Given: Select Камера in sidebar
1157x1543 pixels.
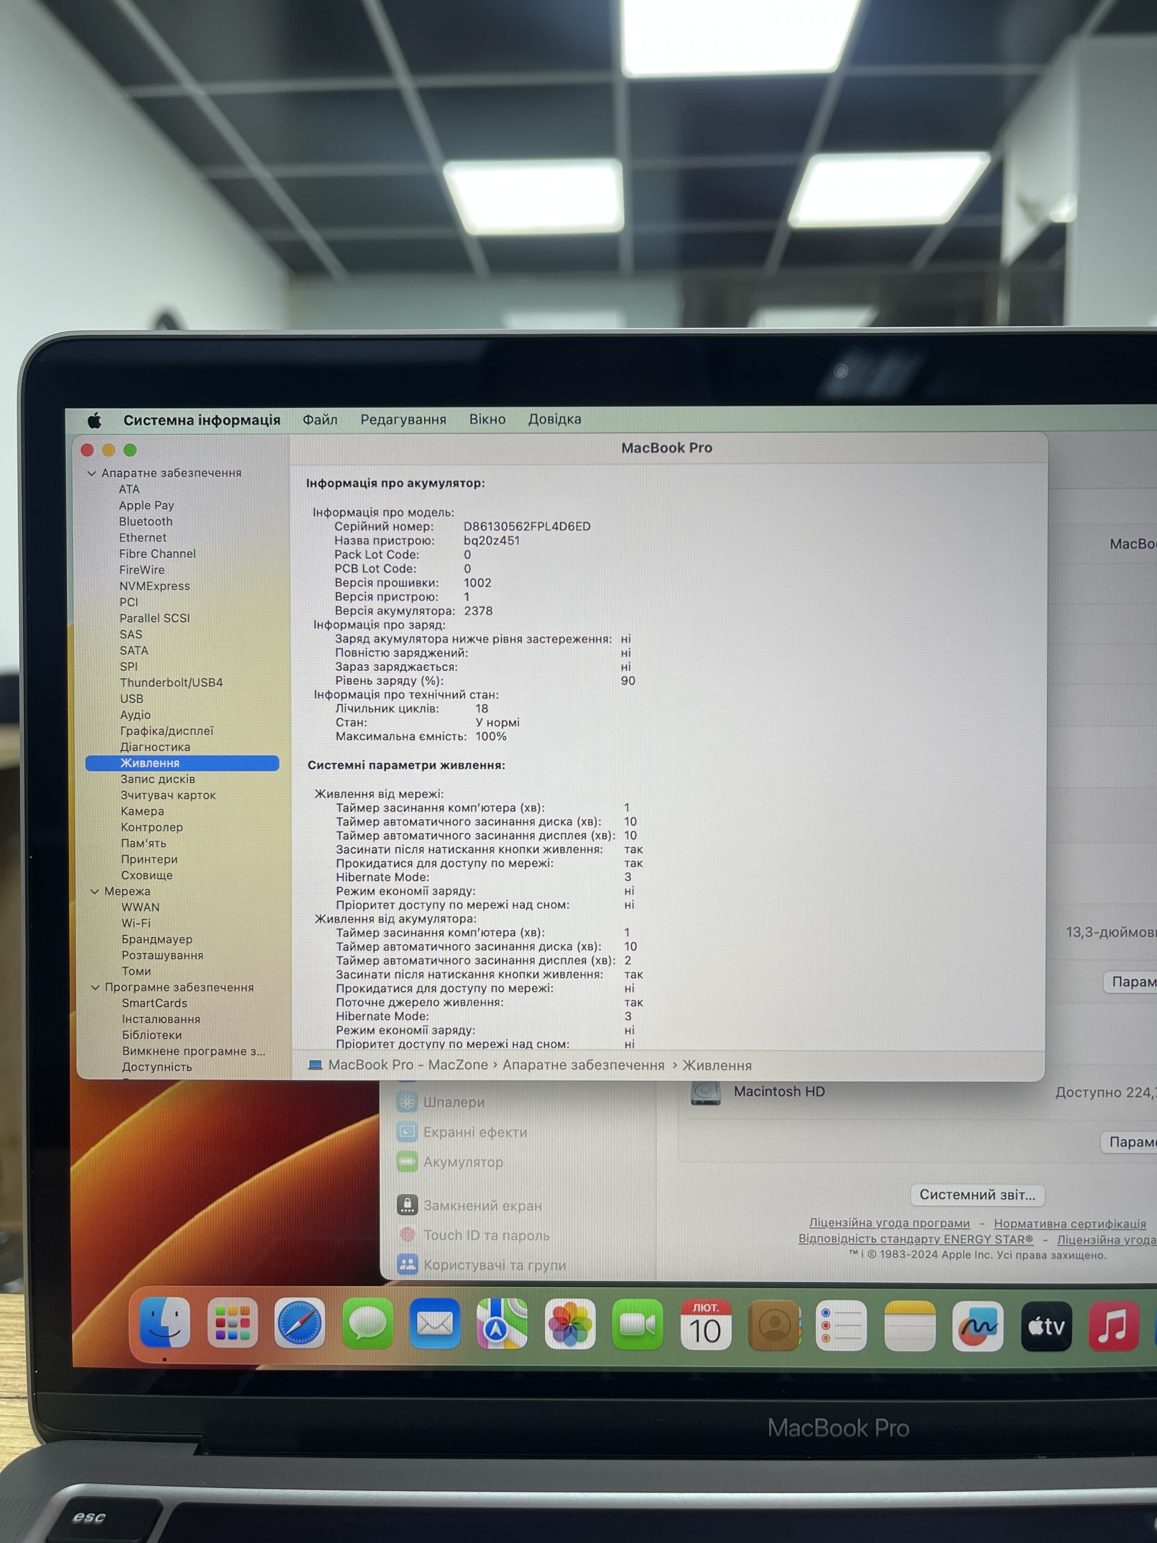Looking at the screenshot, I should (x=142, y=811).
